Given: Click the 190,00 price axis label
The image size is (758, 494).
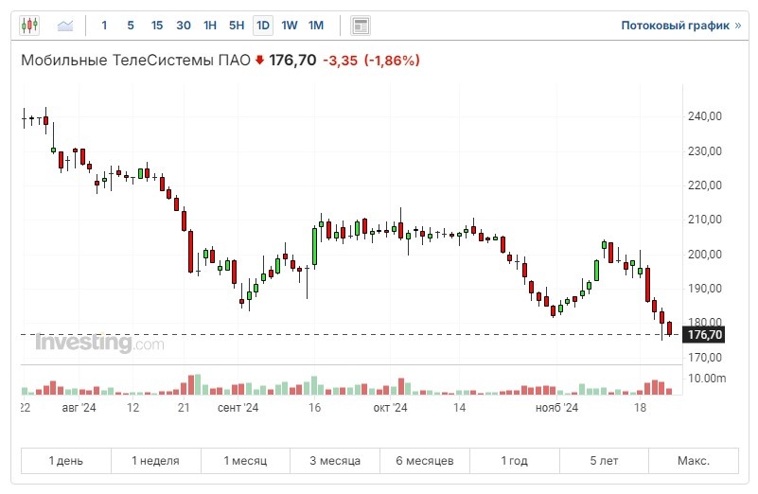Looking at the screenshot, I should click(704, 289).
